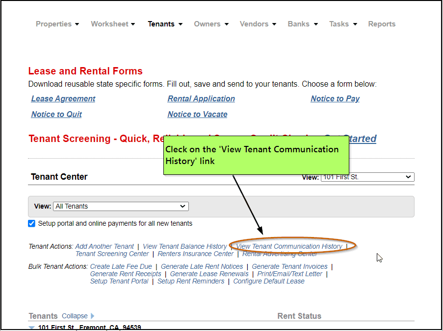Open the Reports page
This screenshot has width=443, height=331.
381,24
